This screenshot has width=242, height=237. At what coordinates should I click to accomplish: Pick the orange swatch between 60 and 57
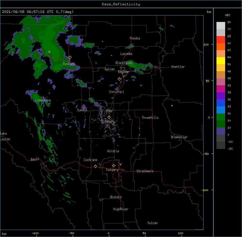(221, 46)
